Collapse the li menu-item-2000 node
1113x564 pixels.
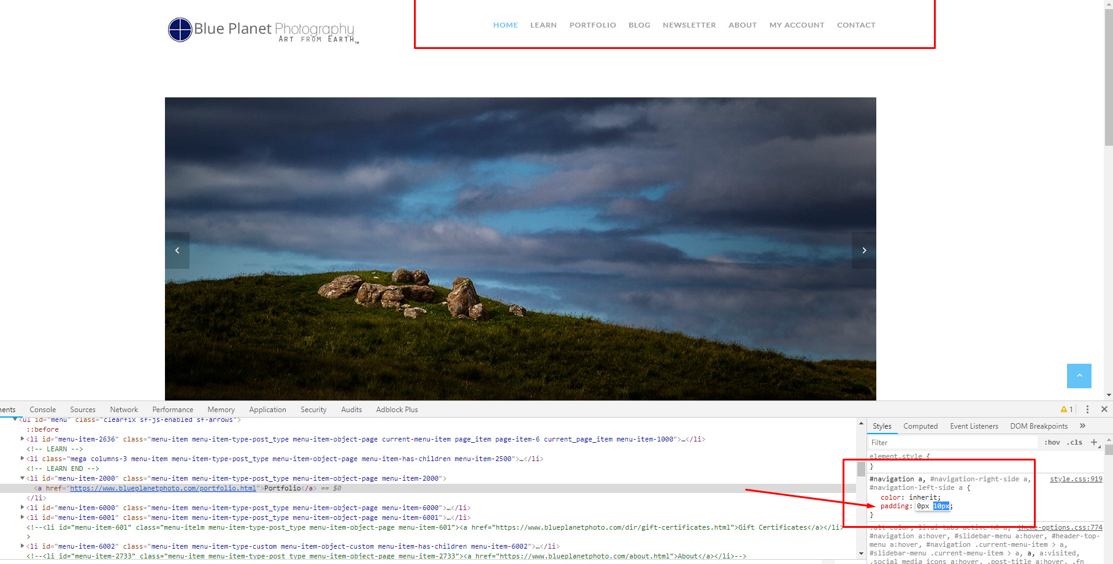point(23,478)
